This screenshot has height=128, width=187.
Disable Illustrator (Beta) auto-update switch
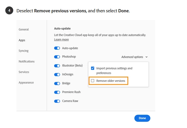pyautogui.click(x=57, y=66)
